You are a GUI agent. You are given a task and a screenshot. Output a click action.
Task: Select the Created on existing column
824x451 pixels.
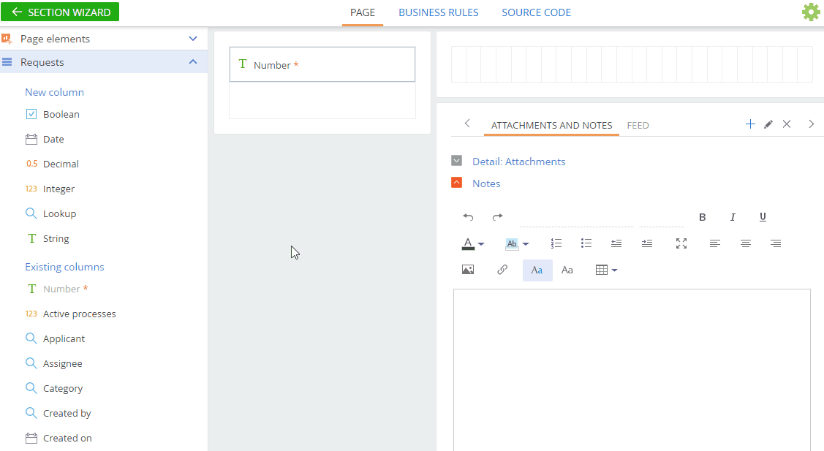tap(58, 438)
